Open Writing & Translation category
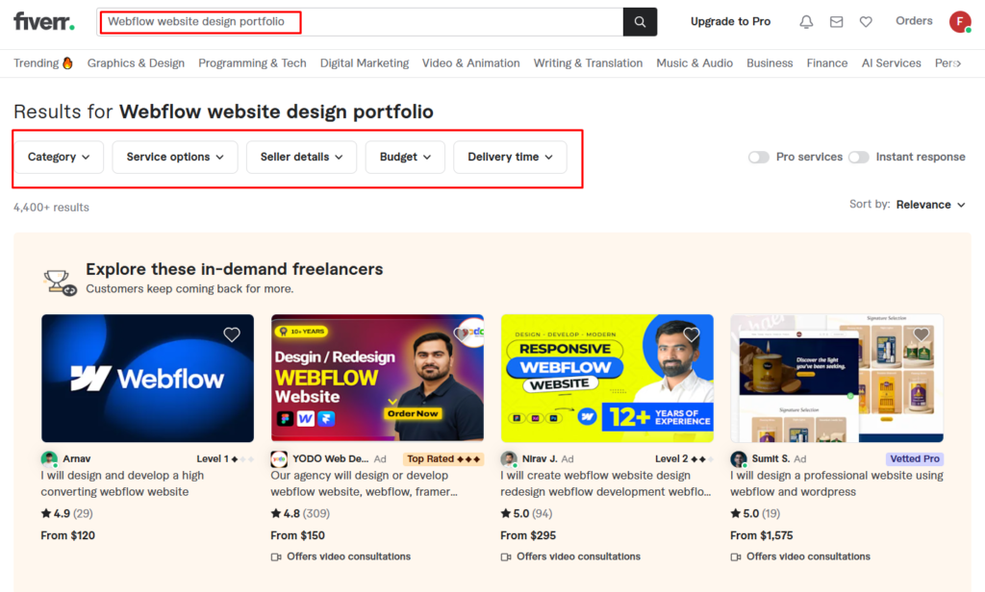The height and width of the screenshot is (592, 985). (588, 62)
